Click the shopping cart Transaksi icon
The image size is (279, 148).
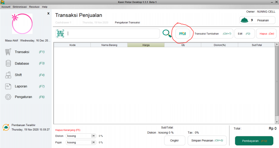tap(8, 52)
